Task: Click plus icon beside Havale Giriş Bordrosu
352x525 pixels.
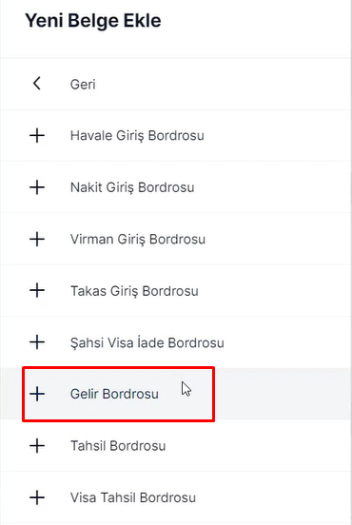Action: click(37, 136)
